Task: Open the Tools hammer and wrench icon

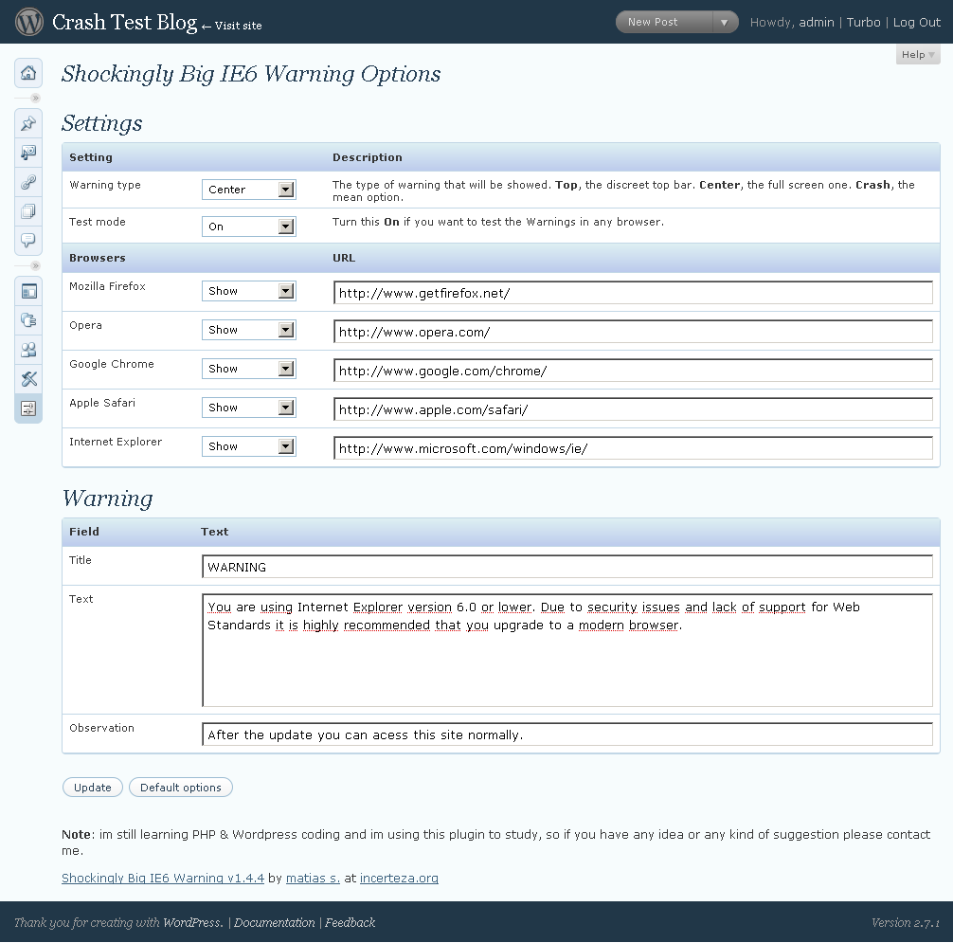Action: coord(28,379)
